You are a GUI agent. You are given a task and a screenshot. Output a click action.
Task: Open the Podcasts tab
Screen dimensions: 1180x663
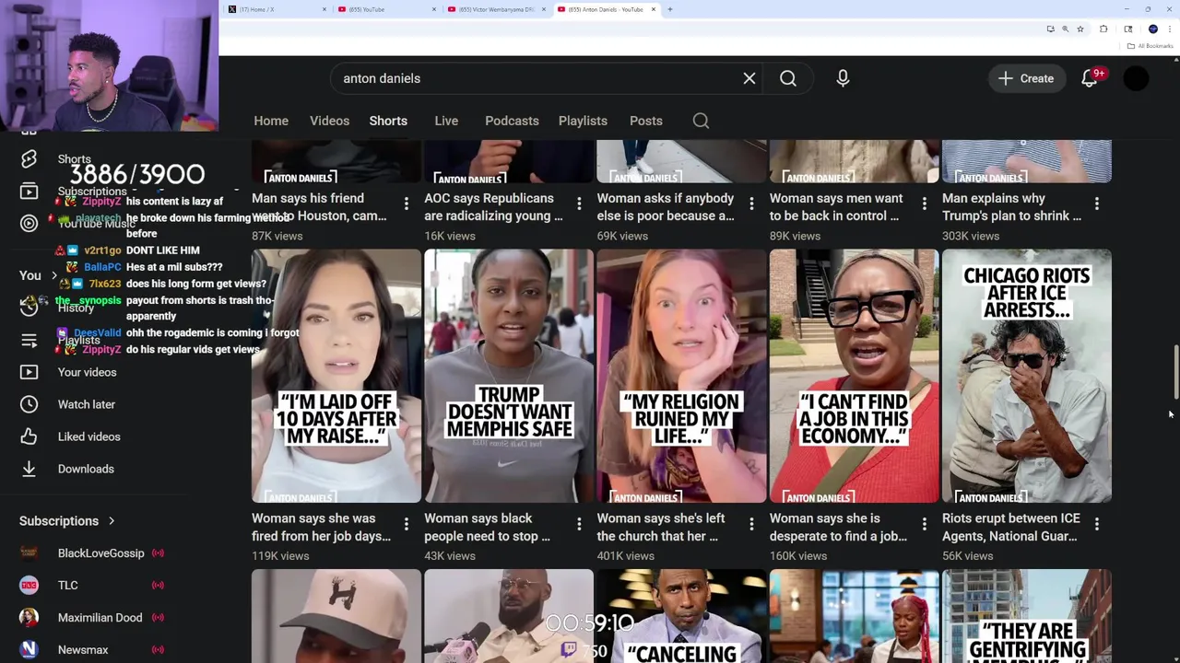pos(512,121)
